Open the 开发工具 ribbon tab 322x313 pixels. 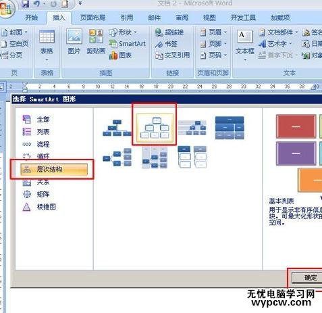[x=243, y=18]
